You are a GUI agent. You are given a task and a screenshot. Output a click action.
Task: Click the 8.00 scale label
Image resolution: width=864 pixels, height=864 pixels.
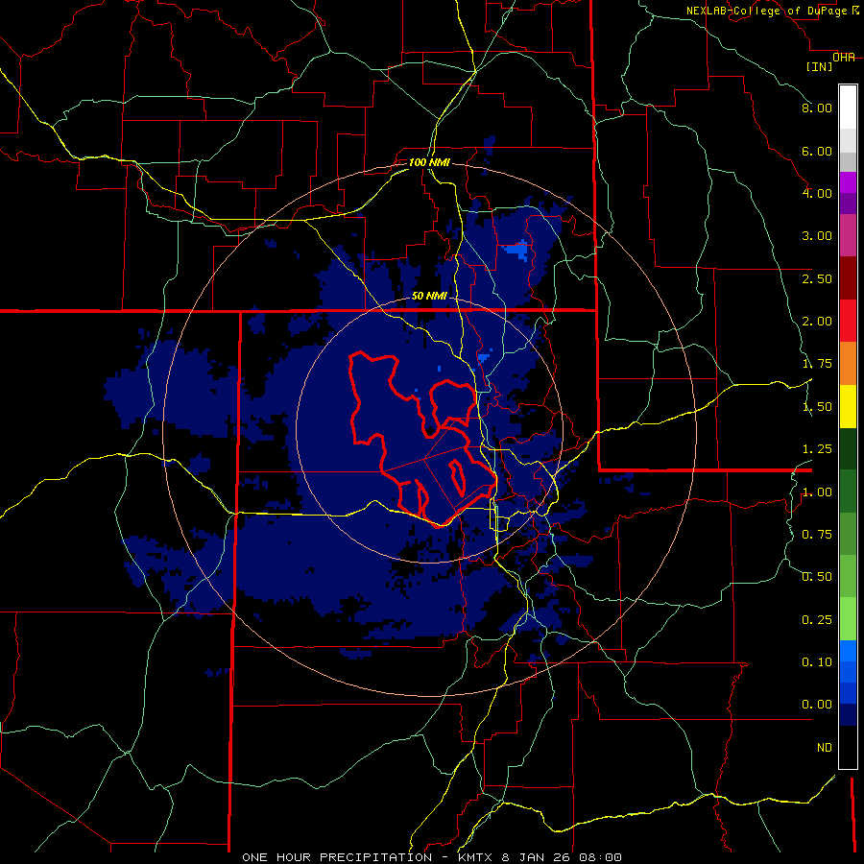coord(817,108)
